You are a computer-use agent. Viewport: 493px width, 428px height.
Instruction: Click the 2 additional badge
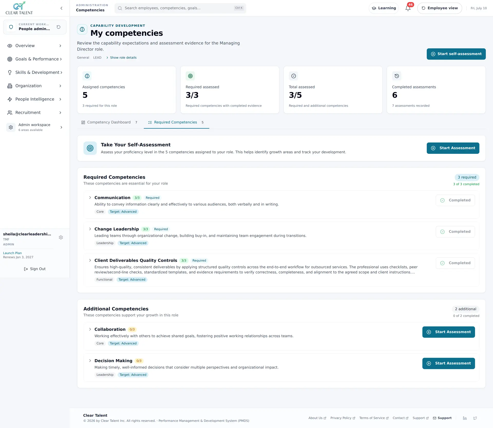[x=466, y=309]
